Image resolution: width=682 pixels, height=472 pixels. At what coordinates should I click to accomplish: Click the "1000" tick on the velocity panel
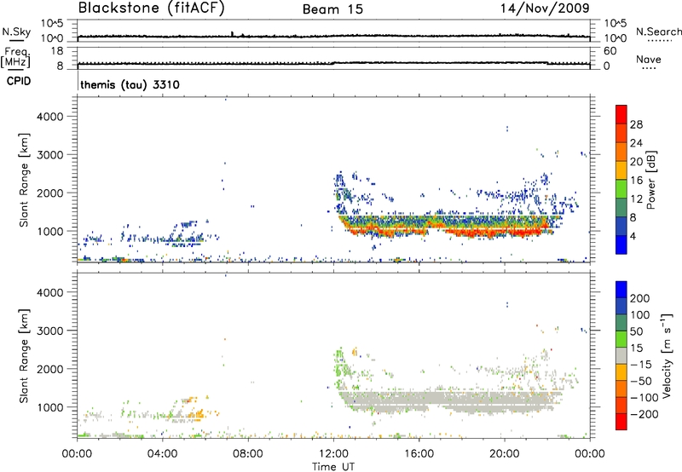49,407
